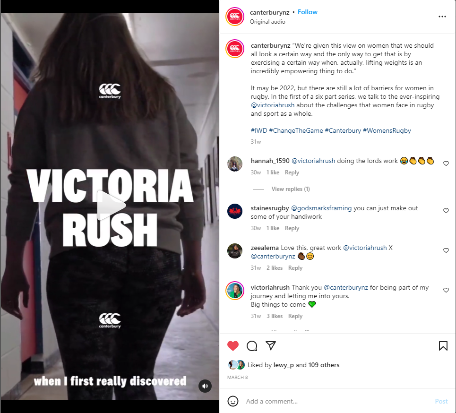The width and height of the screenshot is (456, 413).
Task: Like victoriahrush's comment heart
Action: (x=446, y=290)
